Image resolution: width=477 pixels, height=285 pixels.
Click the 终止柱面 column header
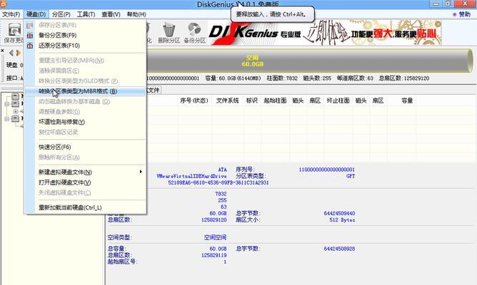pyautogui.click(x=338, y=100)
